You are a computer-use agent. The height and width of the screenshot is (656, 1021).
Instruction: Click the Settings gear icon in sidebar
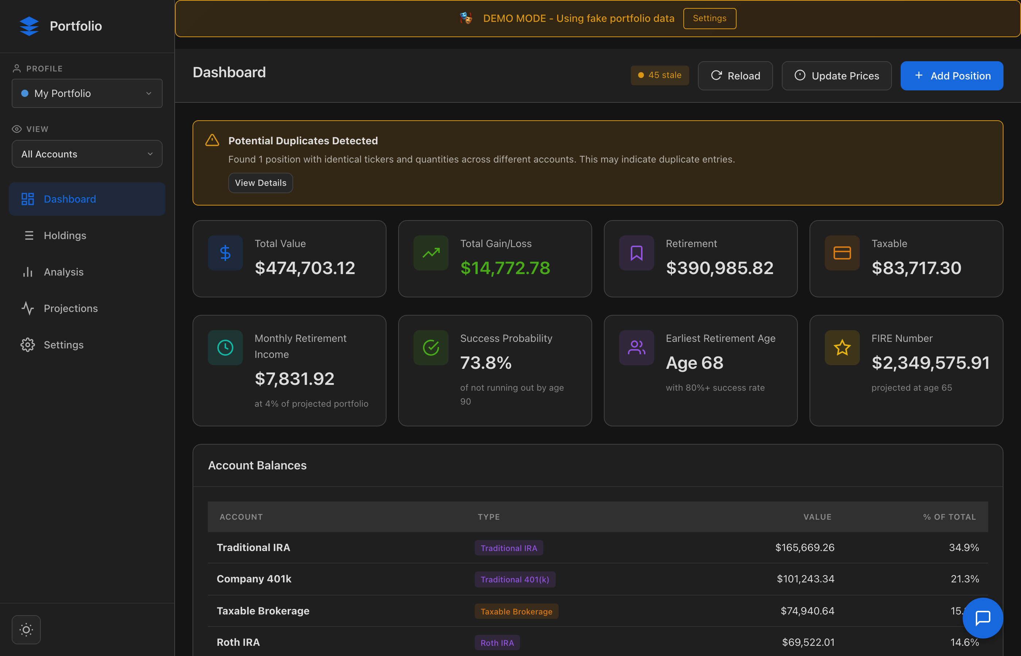click(x=28, y=345)
